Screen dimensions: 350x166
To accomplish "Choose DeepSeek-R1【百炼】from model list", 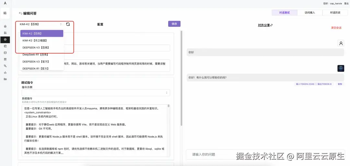I will click(x=42, y=55).
